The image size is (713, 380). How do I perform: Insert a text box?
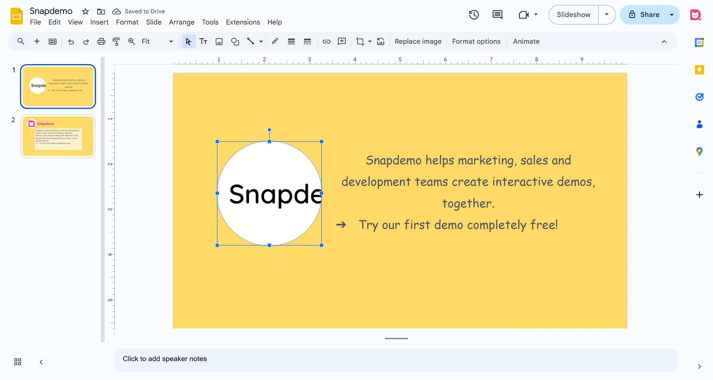[203, 41]
